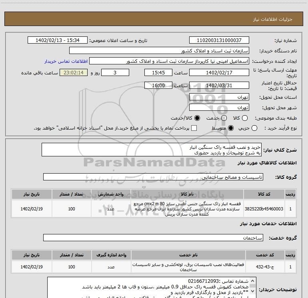Screen dimensions: 308x298
Task: Click scroll down arrow in buyer notes
Action: pos(253,291)
